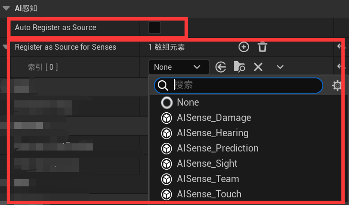Empty the array using trash icon

coord(262,47)
